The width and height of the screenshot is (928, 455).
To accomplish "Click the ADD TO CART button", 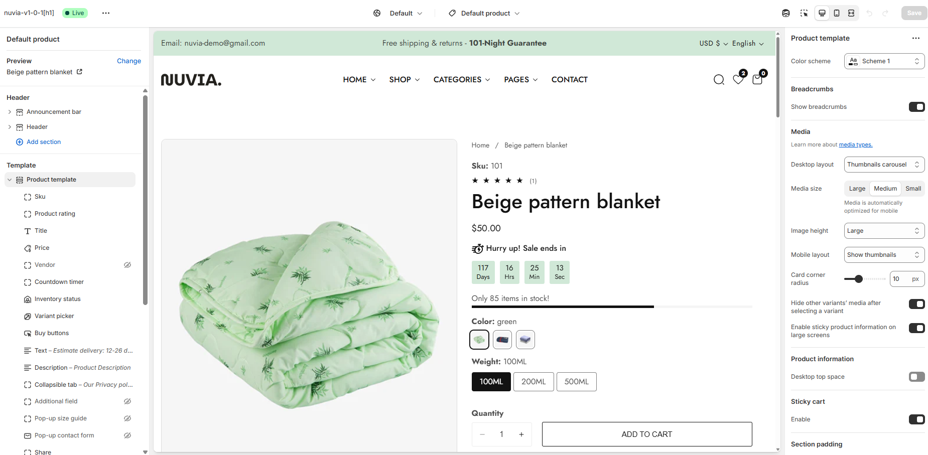I will [647, 434].
